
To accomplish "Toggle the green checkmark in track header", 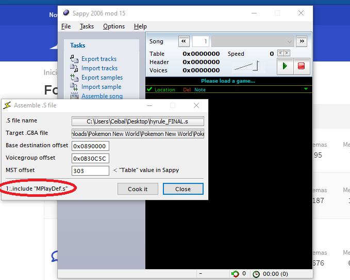I will click(x=149, y=89).
